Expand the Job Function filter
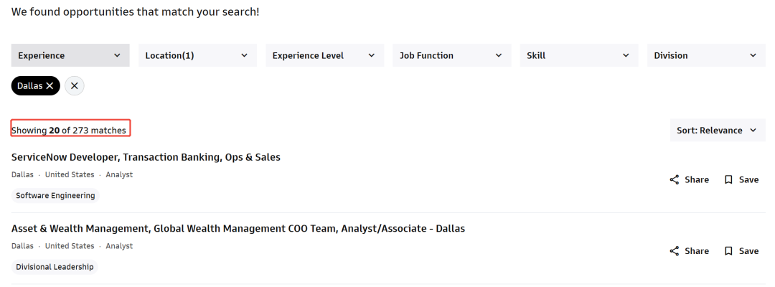775x287 pixels. [x=452, y=55]
